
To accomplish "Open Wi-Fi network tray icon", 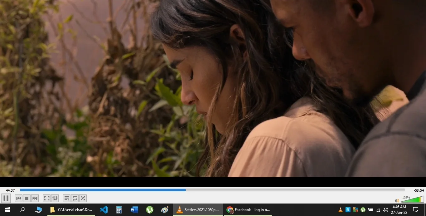I will coord(378,210).
